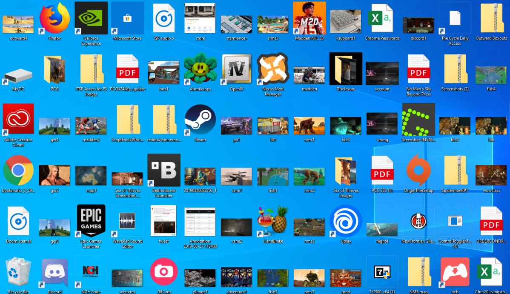
Task: Select the GifCam camera icon
Action: 164,273
